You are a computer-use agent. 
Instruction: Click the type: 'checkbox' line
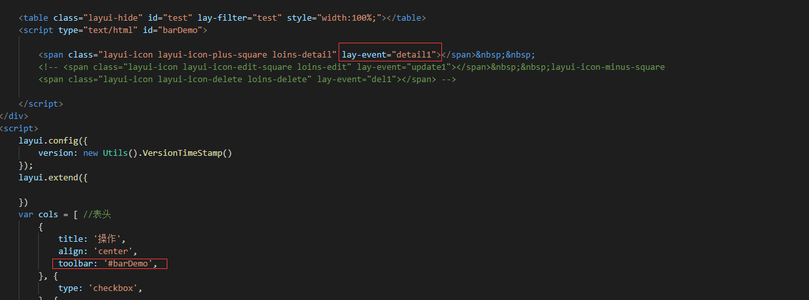pyautogui.click(x=100, y=288)
